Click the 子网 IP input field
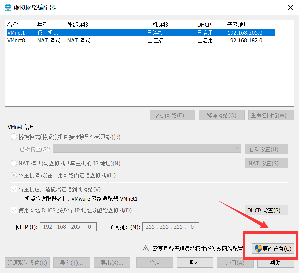 coord(68,227)
